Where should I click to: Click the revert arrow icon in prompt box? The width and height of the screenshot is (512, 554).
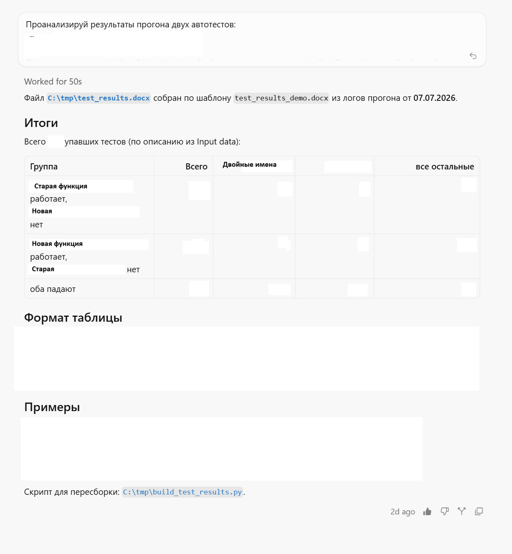pyautogui.click(x=473, y=56)
